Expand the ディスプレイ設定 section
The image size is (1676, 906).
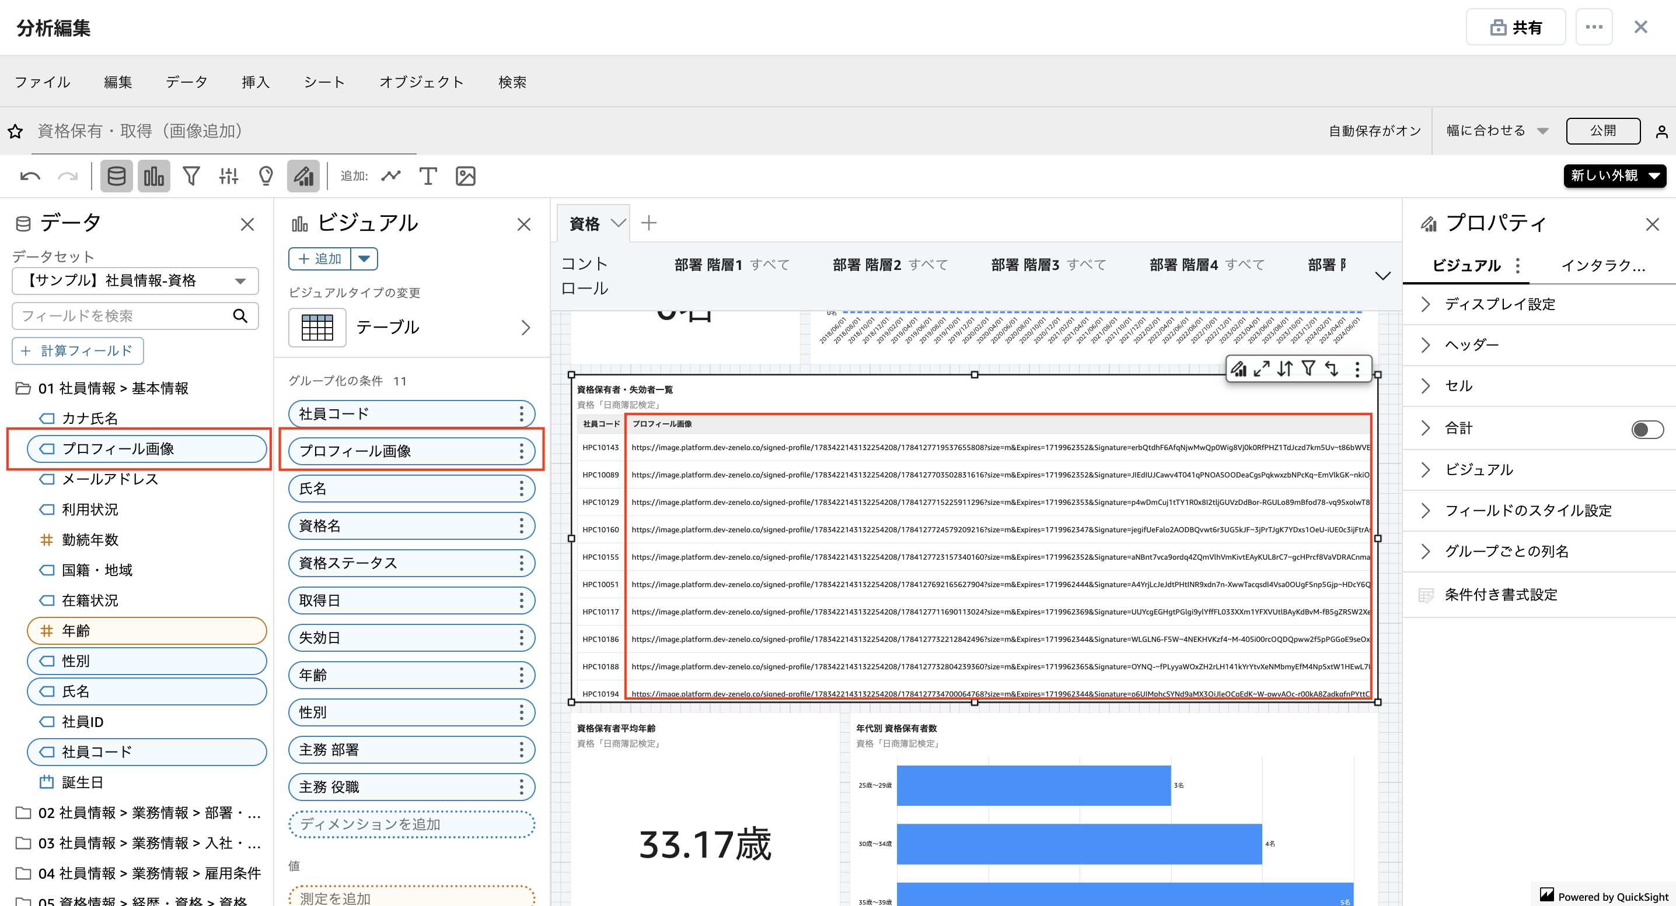1500,304
